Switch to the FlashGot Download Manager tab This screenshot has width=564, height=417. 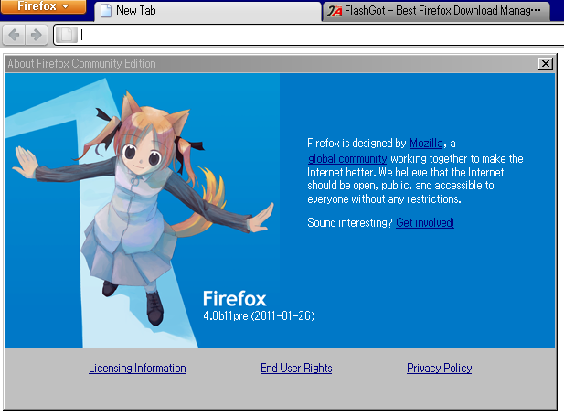(436, 11)
